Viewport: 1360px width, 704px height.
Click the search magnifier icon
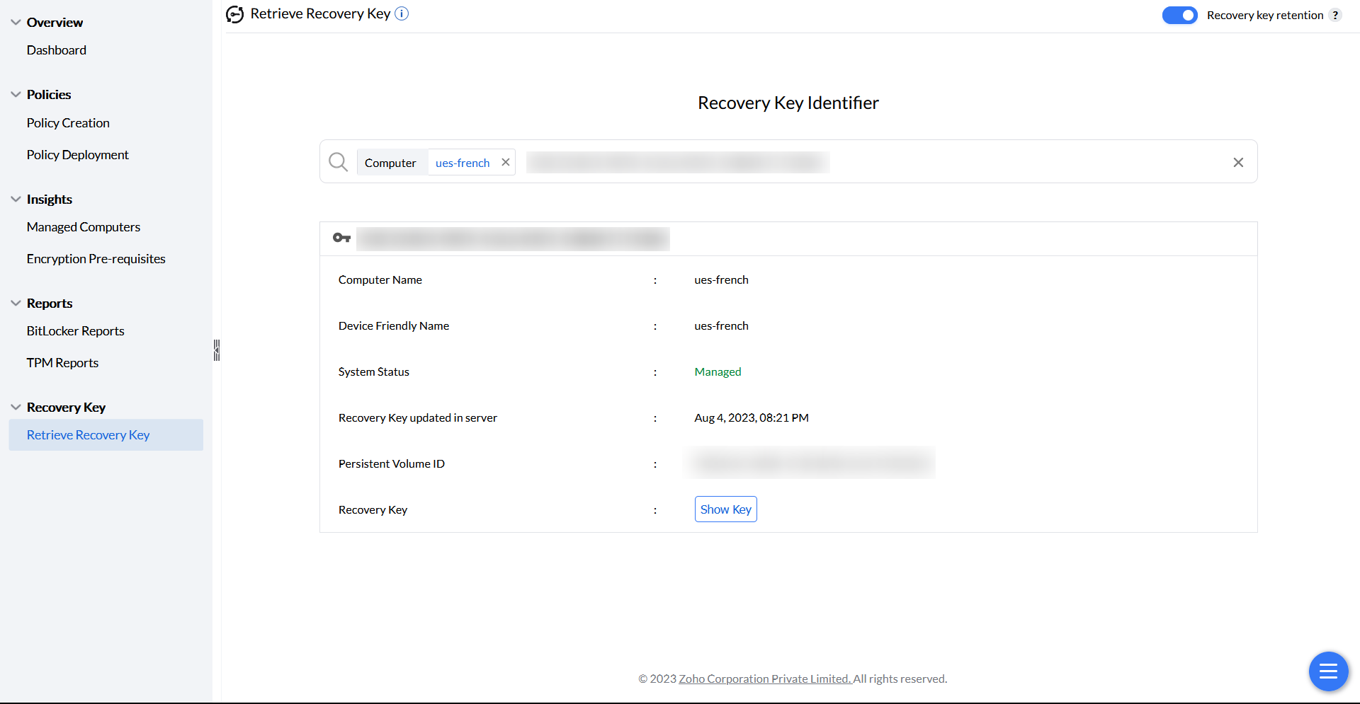coord(338,162)
